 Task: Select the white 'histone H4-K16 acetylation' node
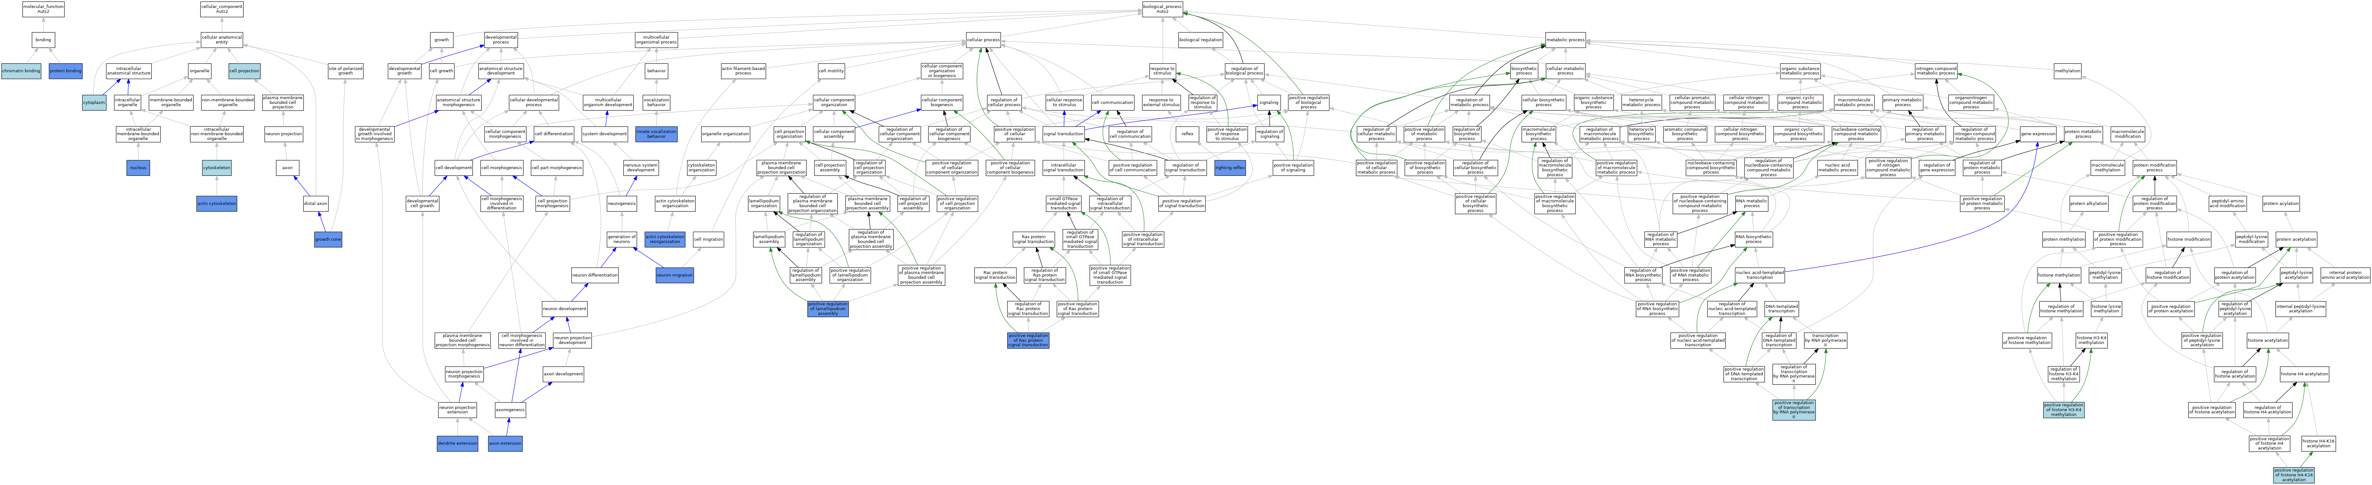2319,443
